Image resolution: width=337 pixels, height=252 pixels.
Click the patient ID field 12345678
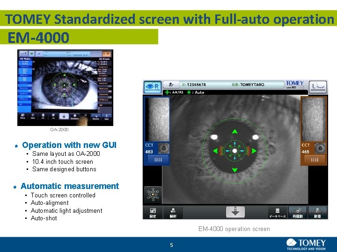click(194, 84)
